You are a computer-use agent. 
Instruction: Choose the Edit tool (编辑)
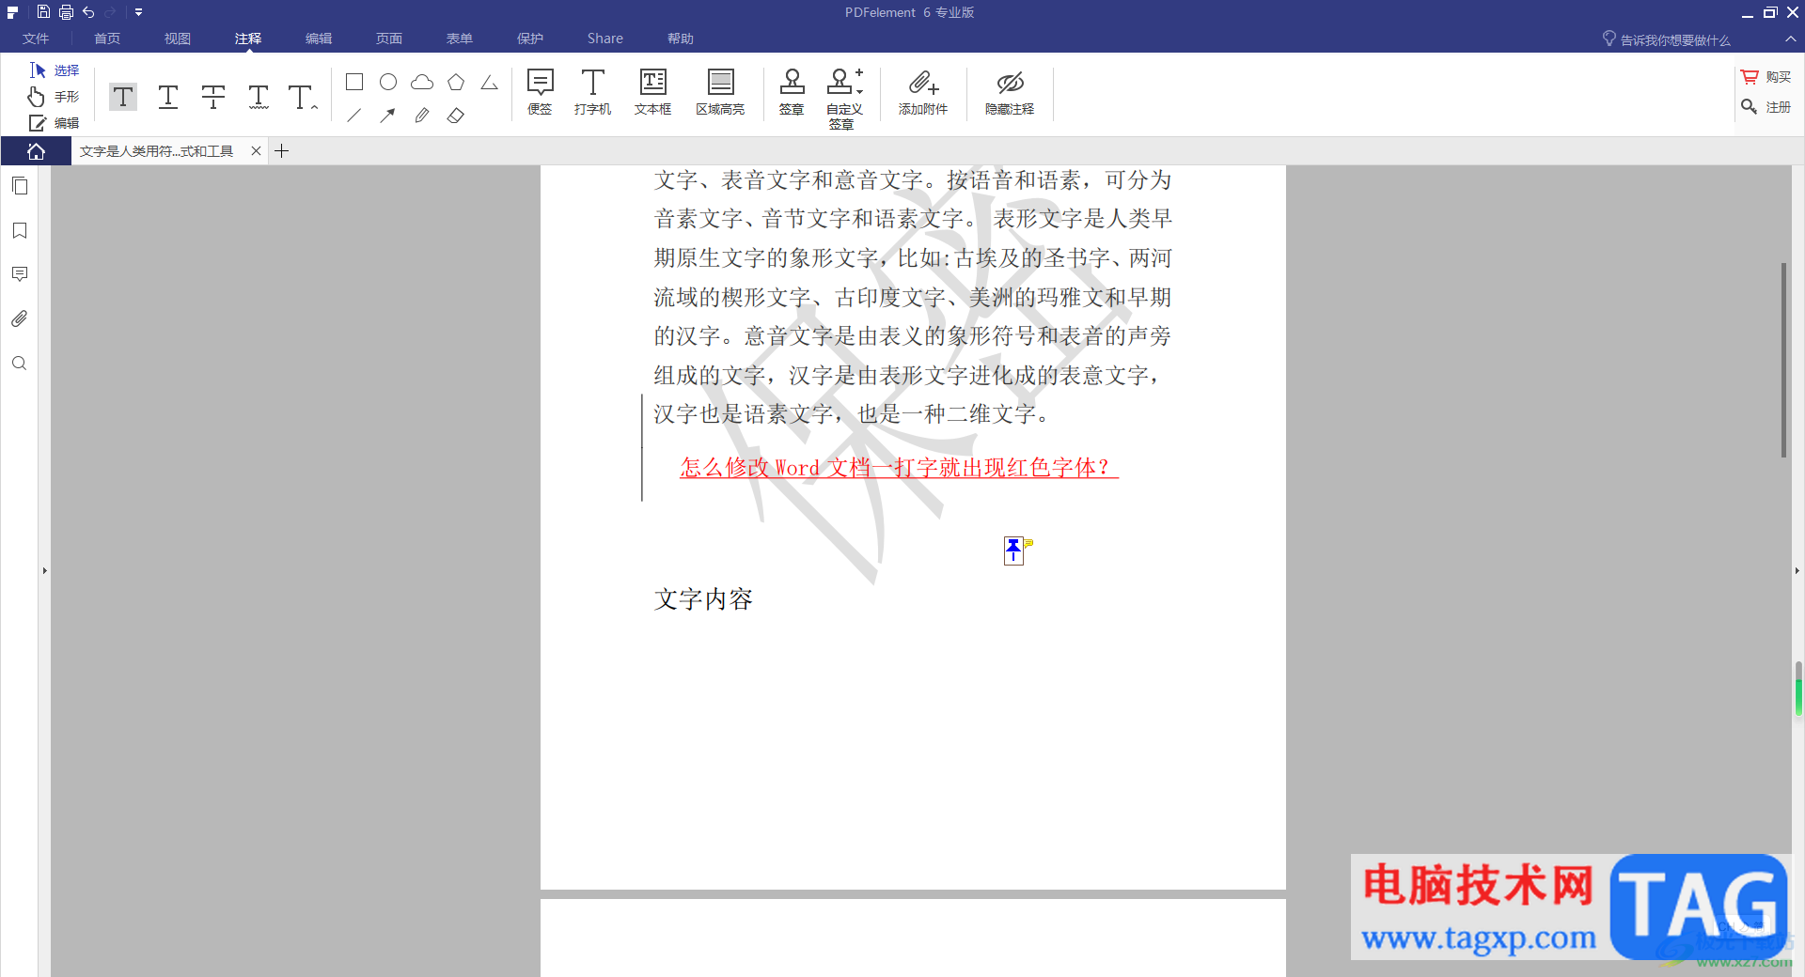[x=55, y=123]
